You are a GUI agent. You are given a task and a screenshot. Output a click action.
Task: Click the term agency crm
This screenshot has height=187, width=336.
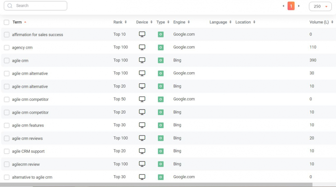tap(22, 47)
